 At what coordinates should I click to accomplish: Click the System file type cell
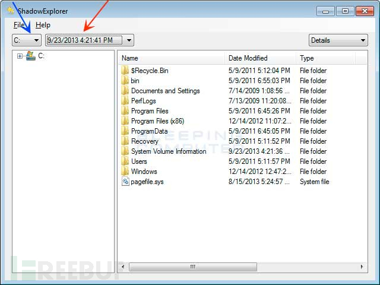click(x=314, y=182)
